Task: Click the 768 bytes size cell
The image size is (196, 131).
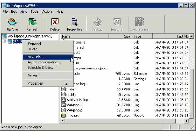Action: 122,74
